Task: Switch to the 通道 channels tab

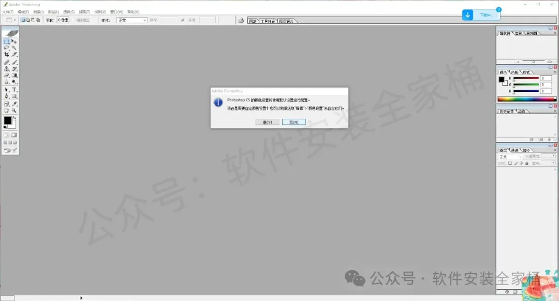Action: click(514, 150)
